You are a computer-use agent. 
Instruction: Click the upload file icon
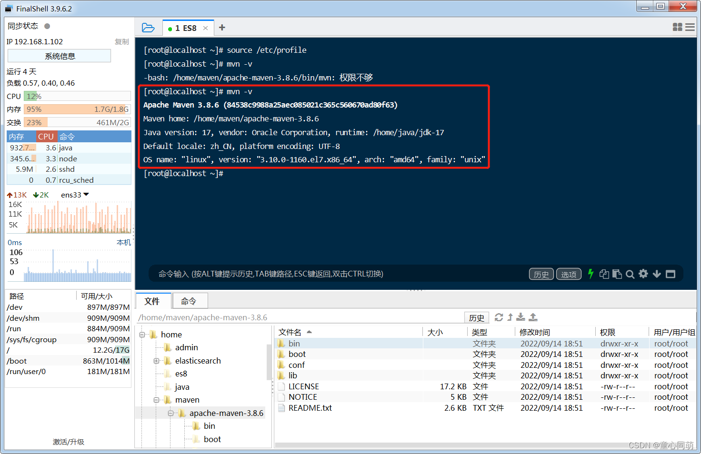[x=533, y=317]
